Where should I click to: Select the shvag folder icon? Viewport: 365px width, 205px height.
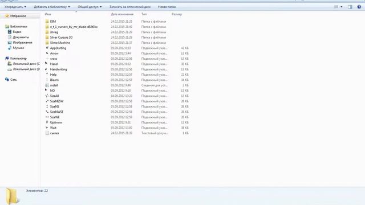click(47, 32)
